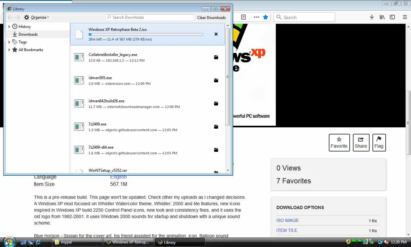Click the security shield tray icon

point(348,242)
